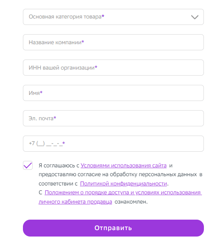The width and height of the screenshot is (224, 249).
Task: Focus the Название компании field
Action: (113, 42)
